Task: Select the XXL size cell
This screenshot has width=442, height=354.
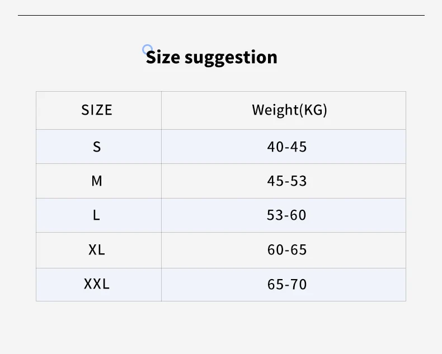Action: [x=97, y=284]
